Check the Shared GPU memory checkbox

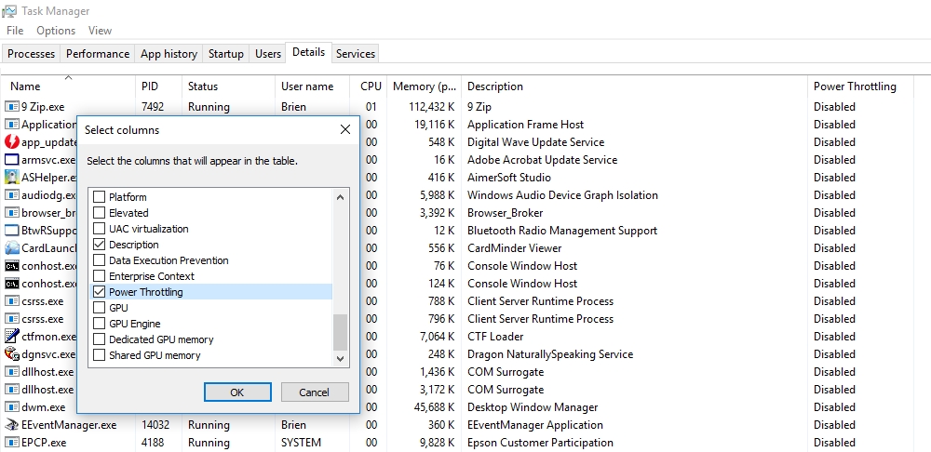click(x=100, y=355)
